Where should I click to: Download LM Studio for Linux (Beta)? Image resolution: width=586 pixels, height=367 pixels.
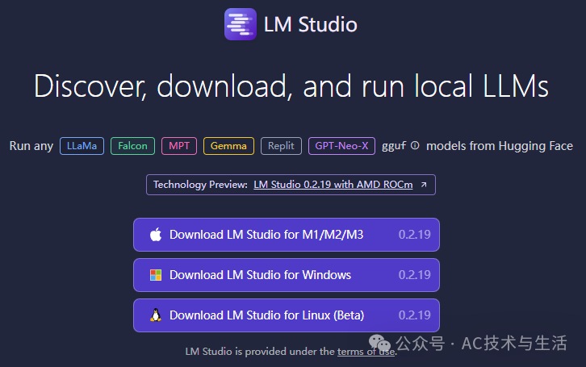287,315
